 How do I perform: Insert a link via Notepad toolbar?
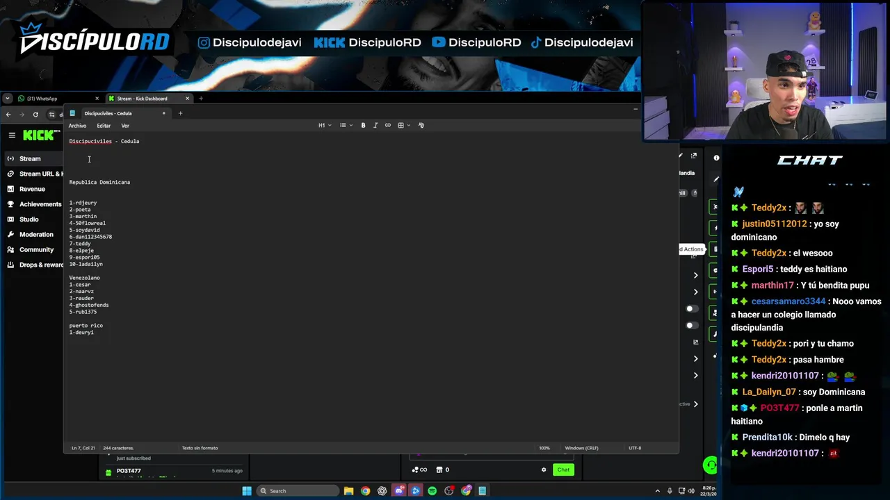click(388, 126)
